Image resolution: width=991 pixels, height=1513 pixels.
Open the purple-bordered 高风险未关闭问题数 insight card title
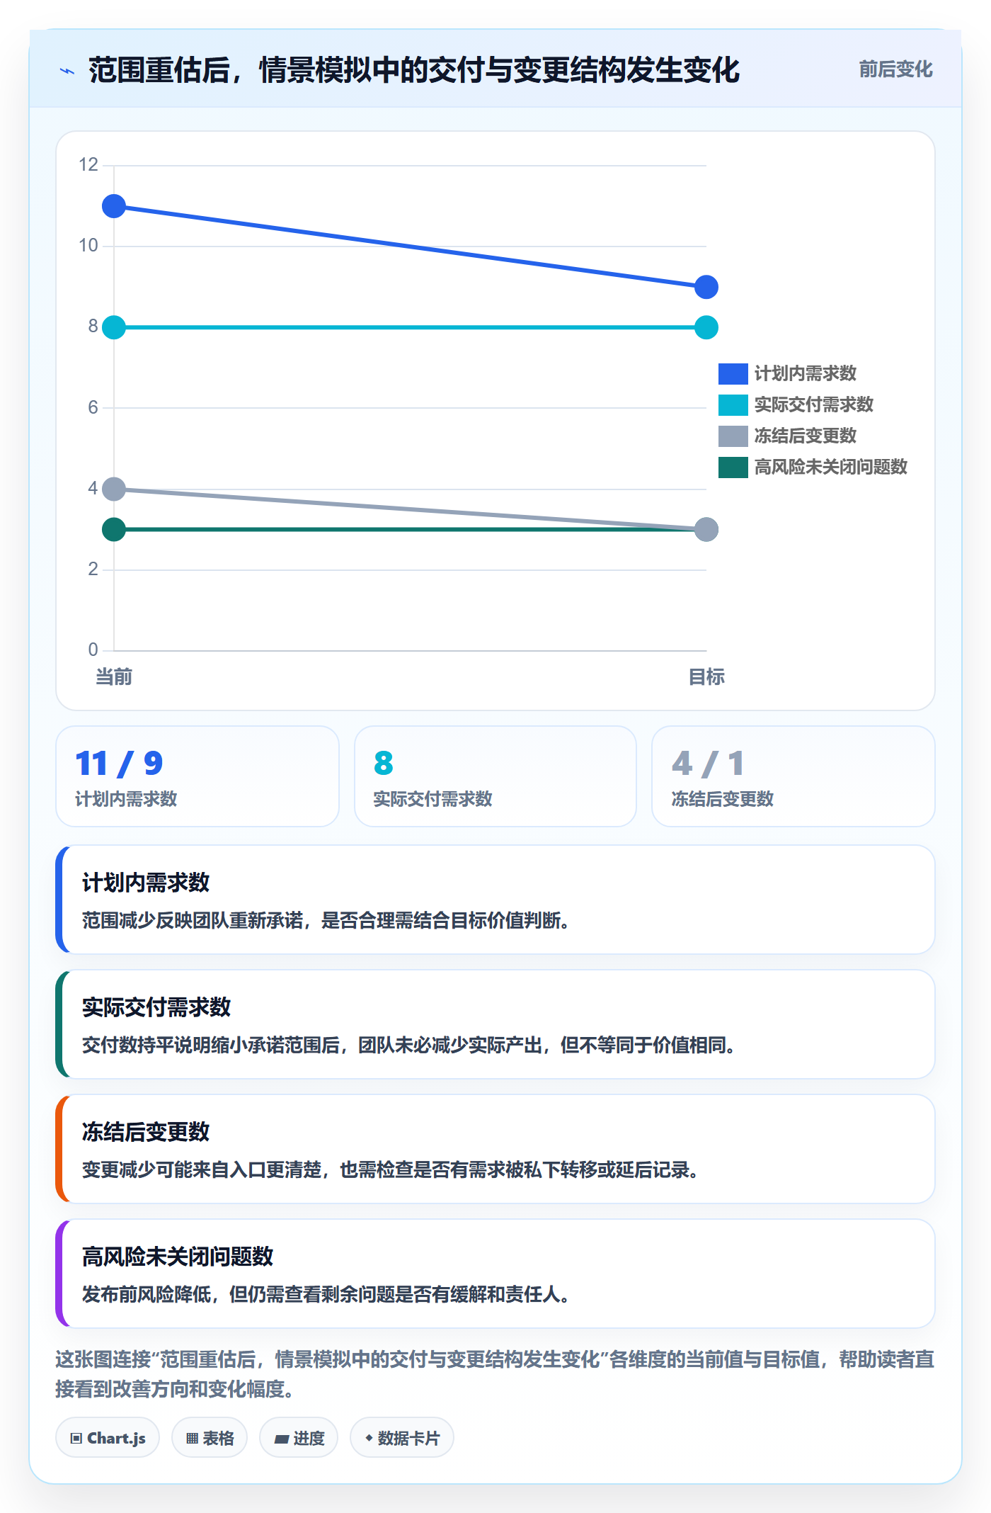coord(178,1257)
